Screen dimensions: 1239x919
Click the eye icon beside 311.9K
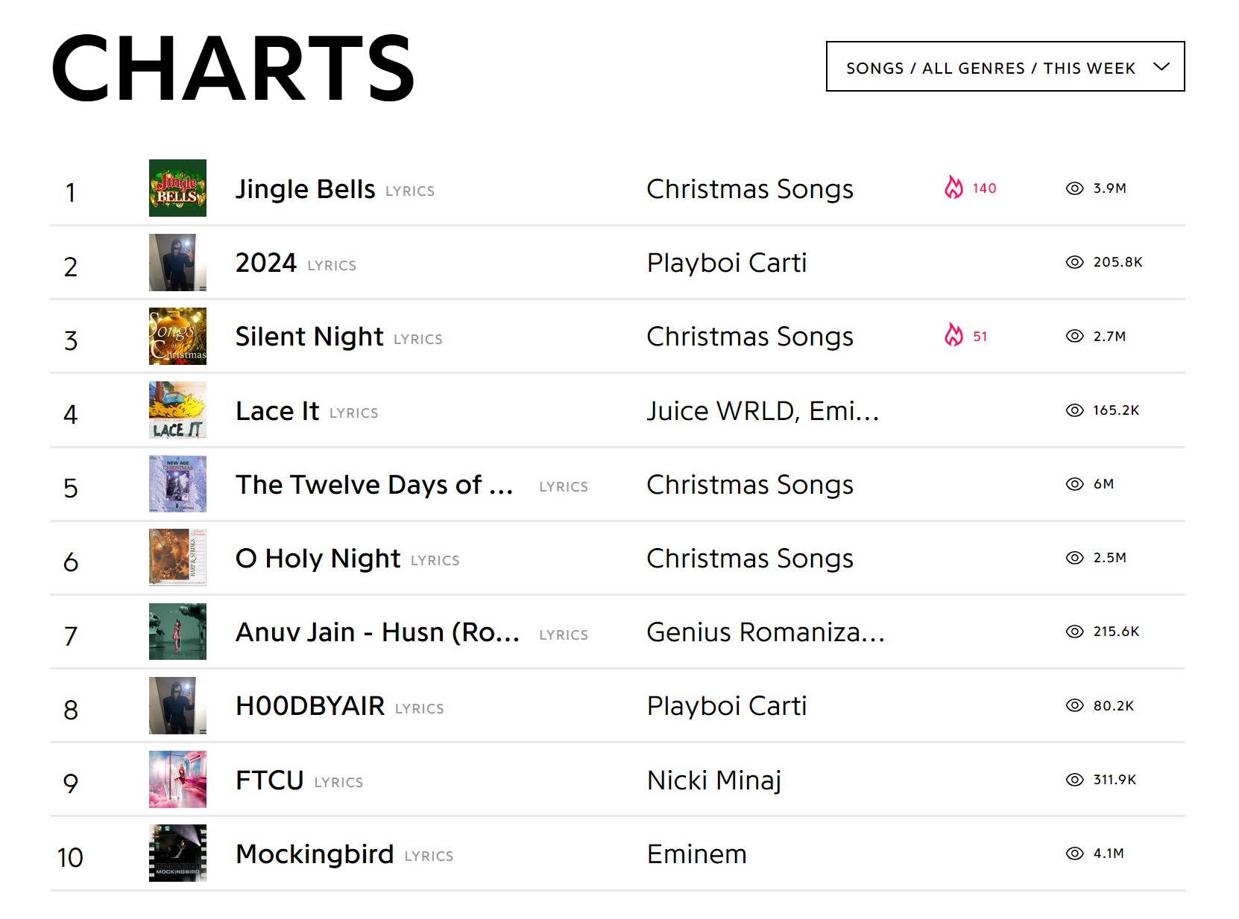click(1074, 780)
